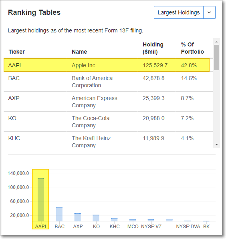Click the NYSE:VZ bar in the chart
Viewport: 226px width, 239px height.
pos(151,220)
